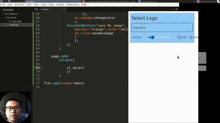Select main.py in the sidebar
This screenshot has height=123, width=220.
(x=14, y=25)
